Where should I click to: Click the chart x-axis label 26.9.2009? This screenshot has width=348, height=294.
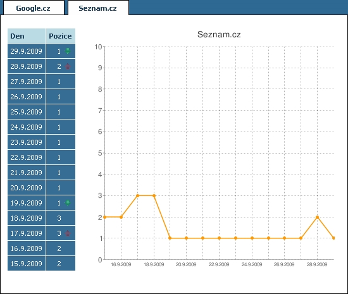click(284, 264)
